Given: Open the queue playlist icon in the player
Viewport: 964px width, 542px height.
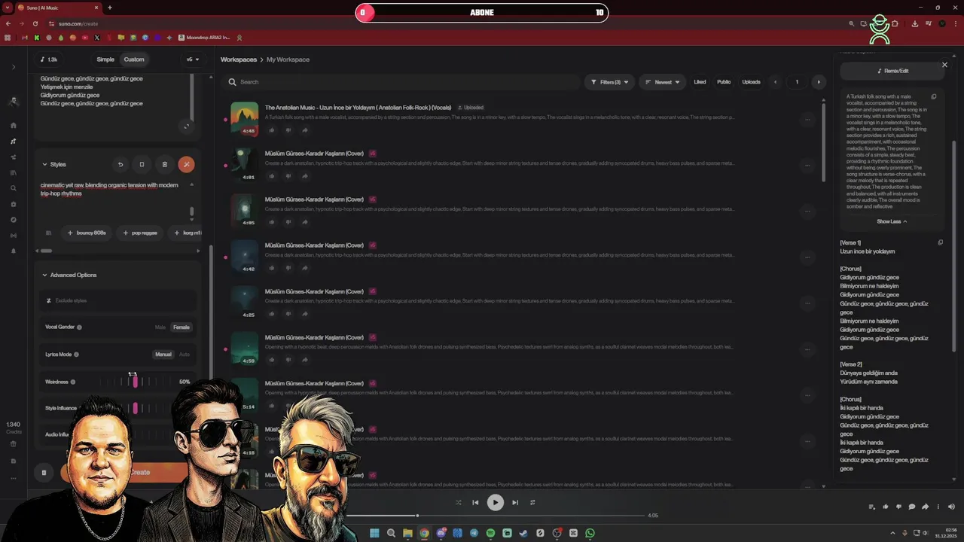Looking at the screenshot, I should (872, 507).
